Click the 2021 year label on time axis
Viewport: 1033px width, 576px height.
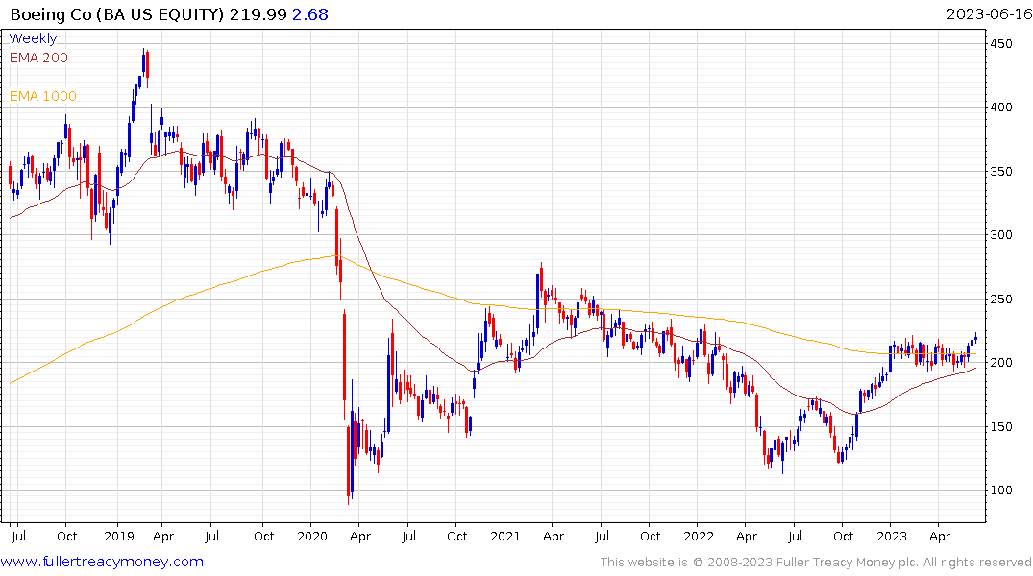click(505, 537)
